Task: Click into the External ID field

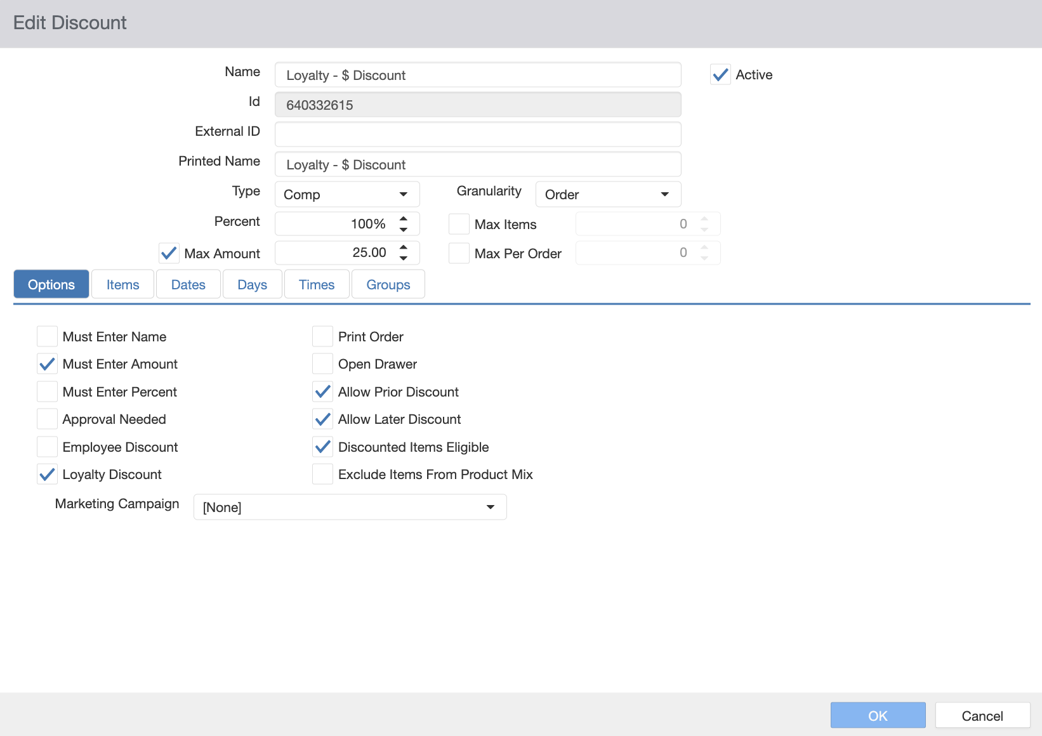Action: (x=478, y=135)
